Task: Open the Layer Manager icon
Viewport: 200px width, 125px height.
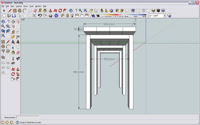Action: point(169,16)
